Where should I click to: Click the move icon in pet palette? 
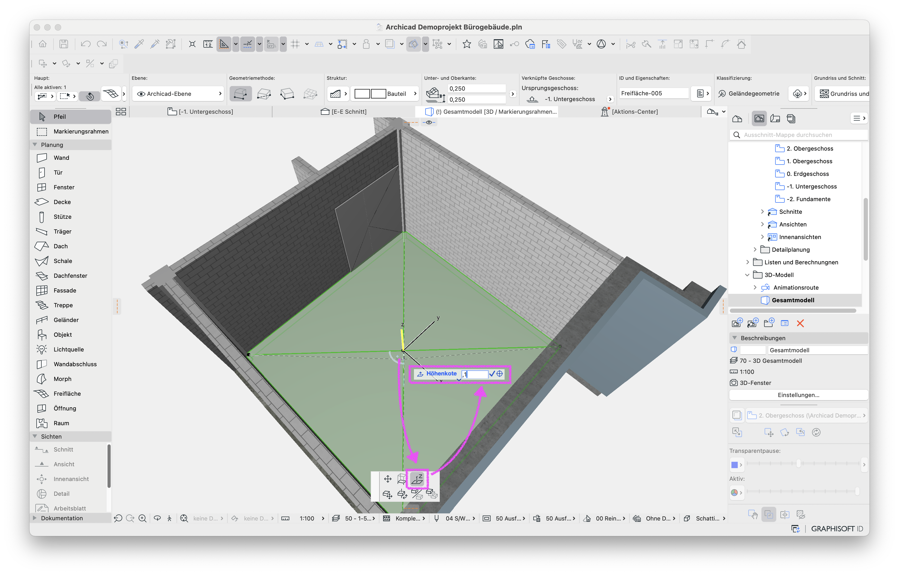388,479
